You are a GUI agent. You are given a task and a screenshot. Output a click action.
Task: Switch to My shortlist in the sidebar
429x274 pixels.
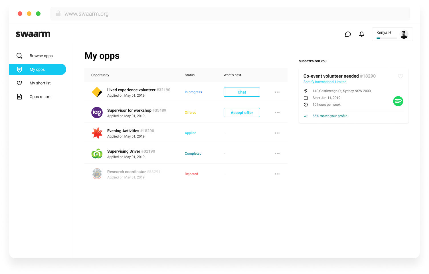click(40, 83)
